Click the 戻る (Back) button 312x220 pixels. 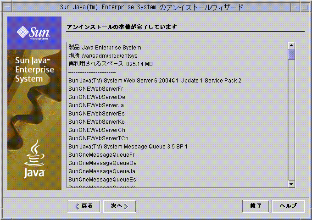(84, 206)
